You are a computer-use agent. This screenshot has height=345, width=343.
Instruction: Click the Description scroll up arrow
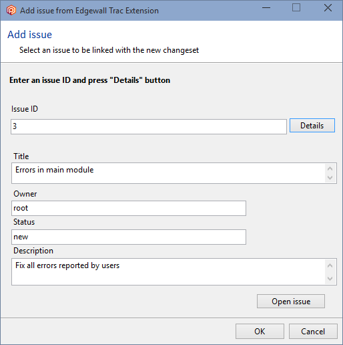(x=330, y=265)
